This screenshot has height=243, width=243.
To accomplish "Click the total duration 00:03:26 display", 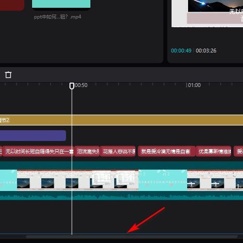I will point(206,51).
